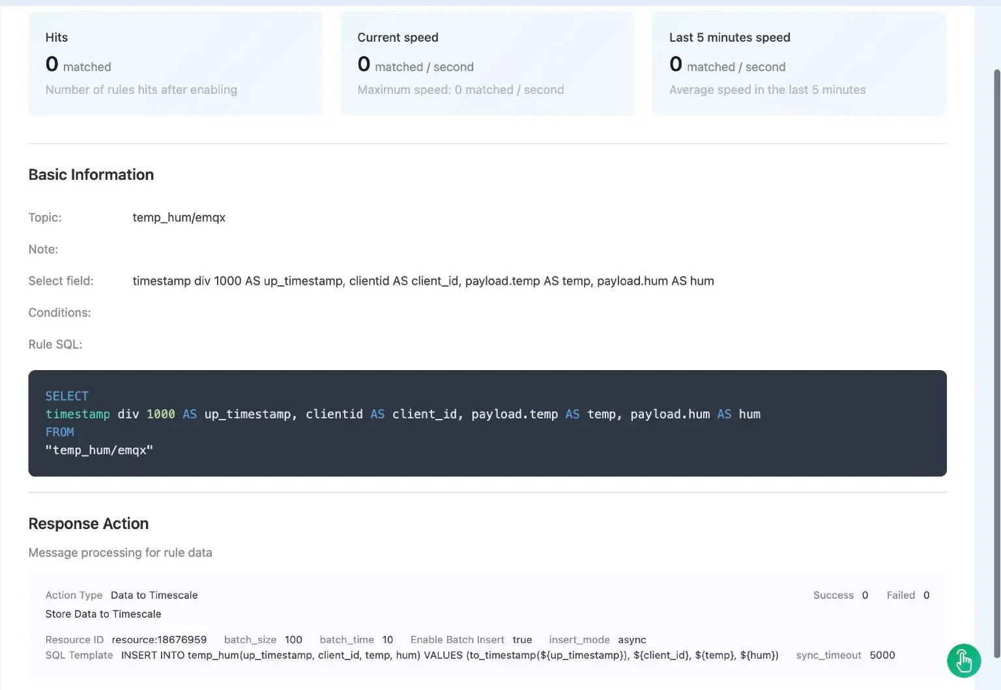Click the insert_mode async value

pos(632,640)
